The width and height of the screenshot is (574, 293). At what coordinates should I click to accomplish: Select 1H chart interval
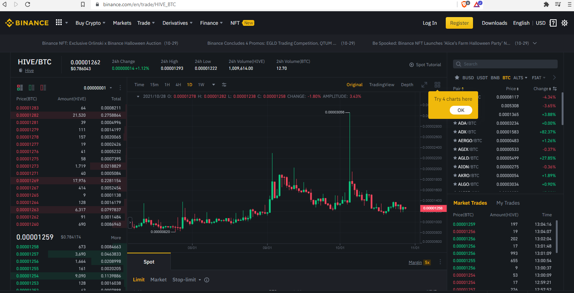click(x=167, y=85)
